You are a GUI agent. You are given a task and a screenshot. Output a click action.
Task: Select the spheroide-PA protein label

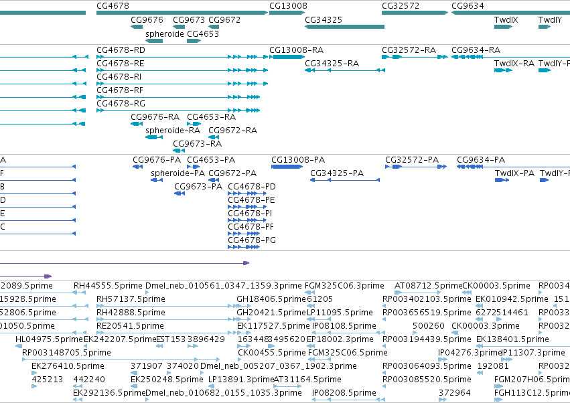pyautogui.click(x=177, y=173)
